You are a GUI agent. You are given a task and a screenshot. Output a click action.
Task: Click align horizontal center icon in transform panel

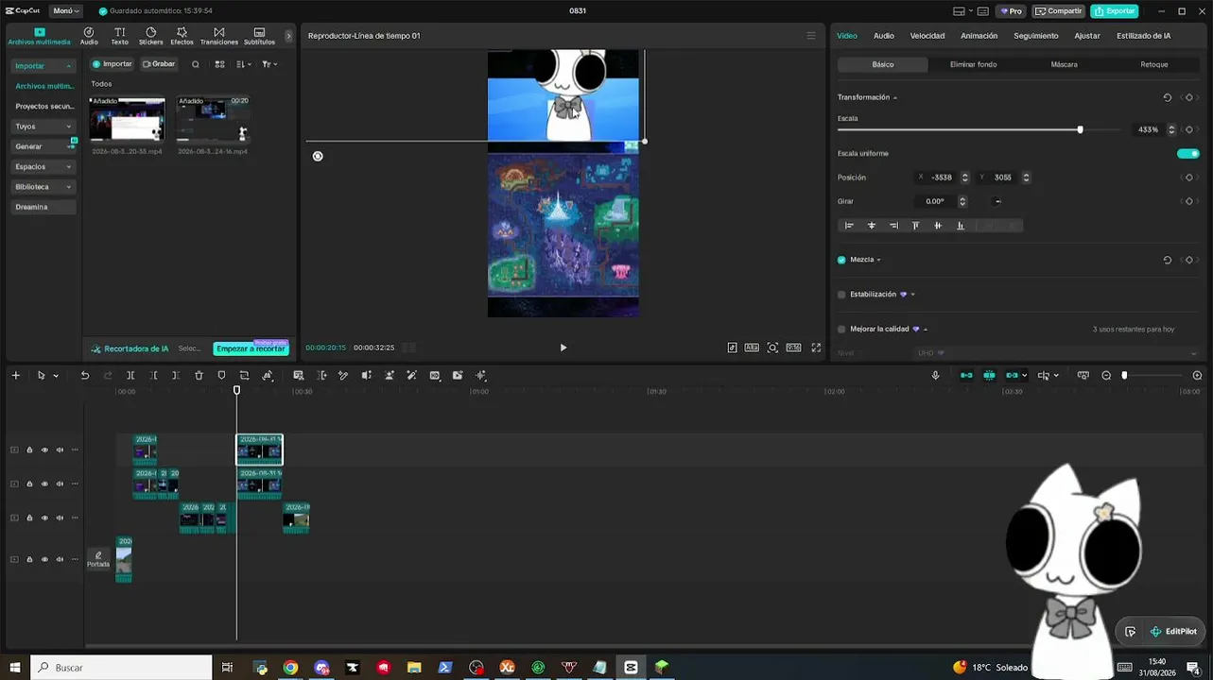872,226
